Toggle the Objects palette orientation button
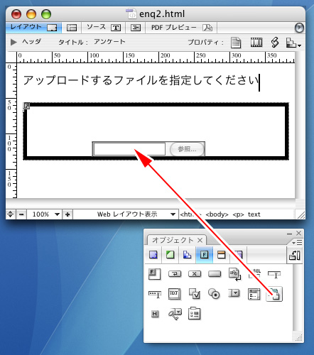Screen dimensions: 314x355 pos(295,255)
